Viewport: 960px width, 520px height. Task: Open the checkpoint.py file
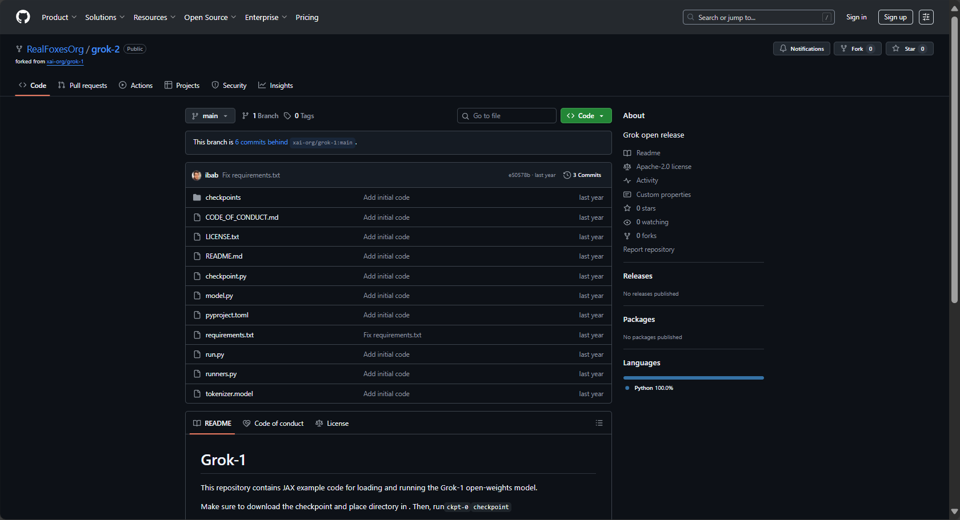[x=226, y=276]
